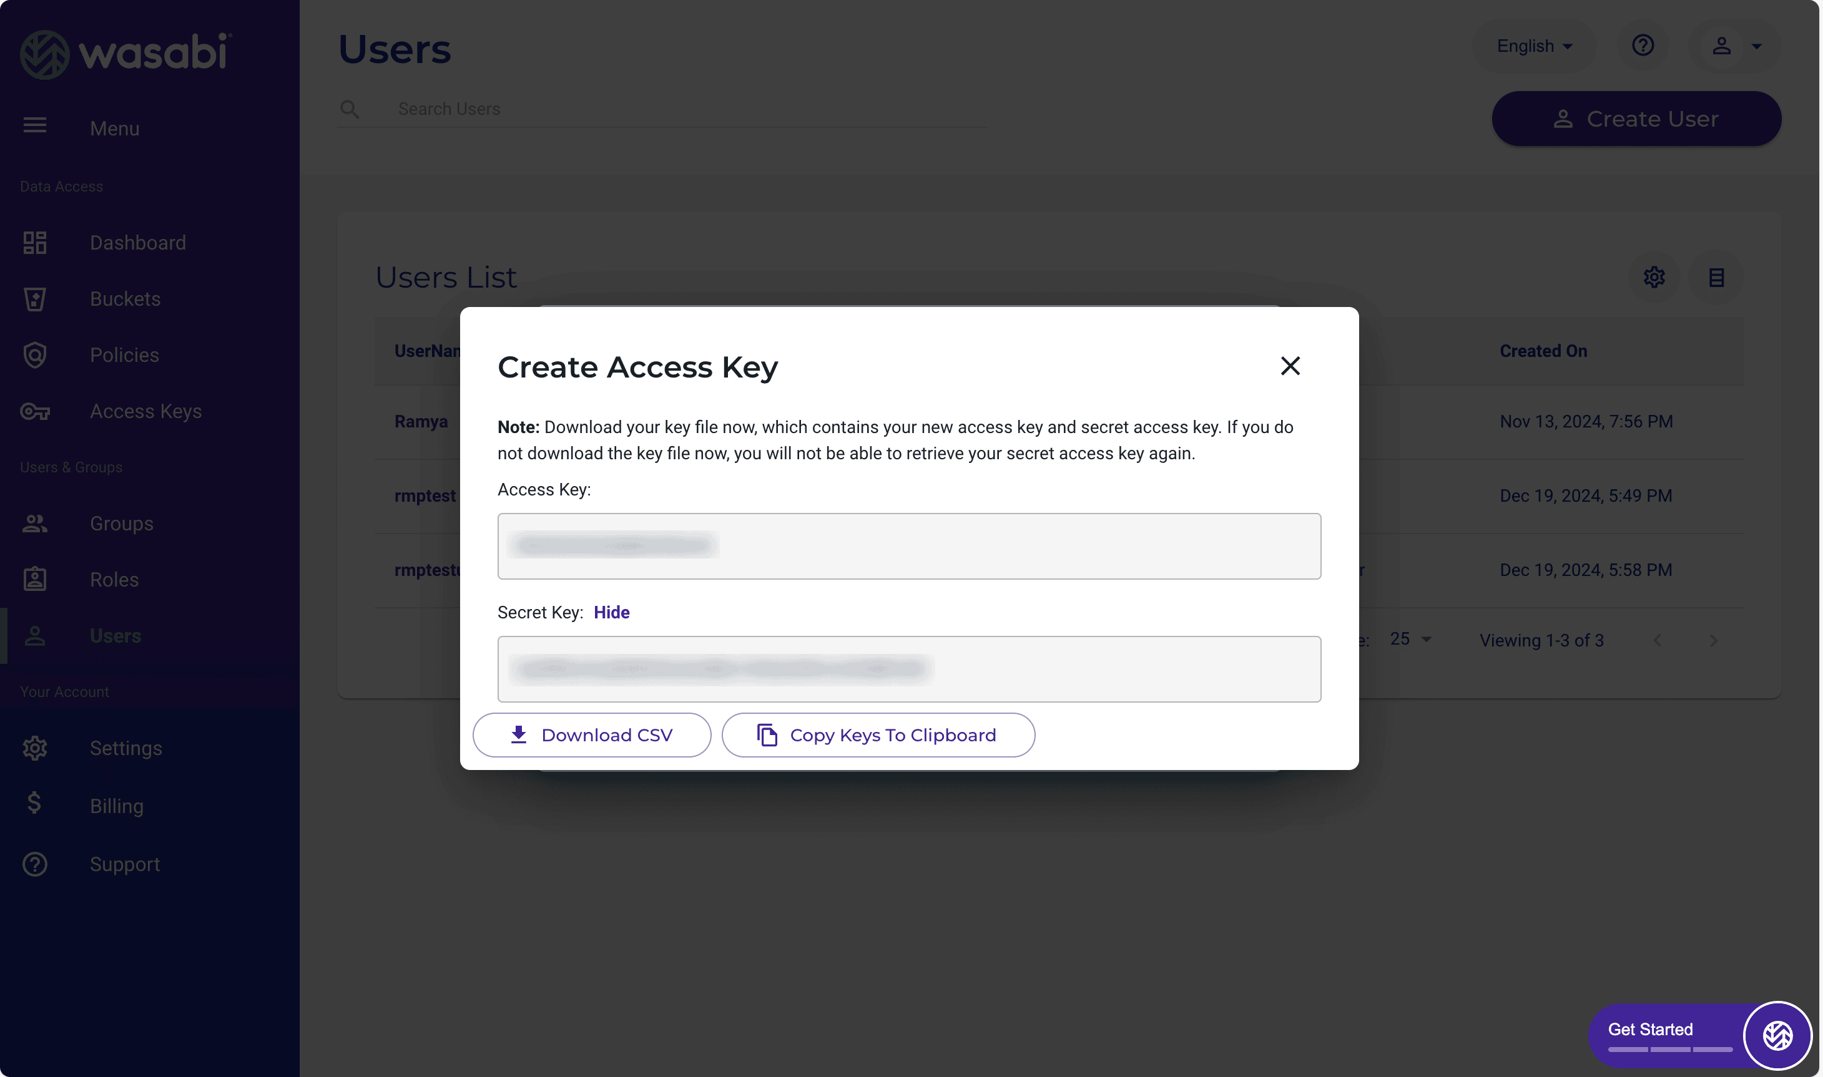Click the Access Keys key icon
The height and width of the screenshot is (1077, 1823).
(35, 411)
